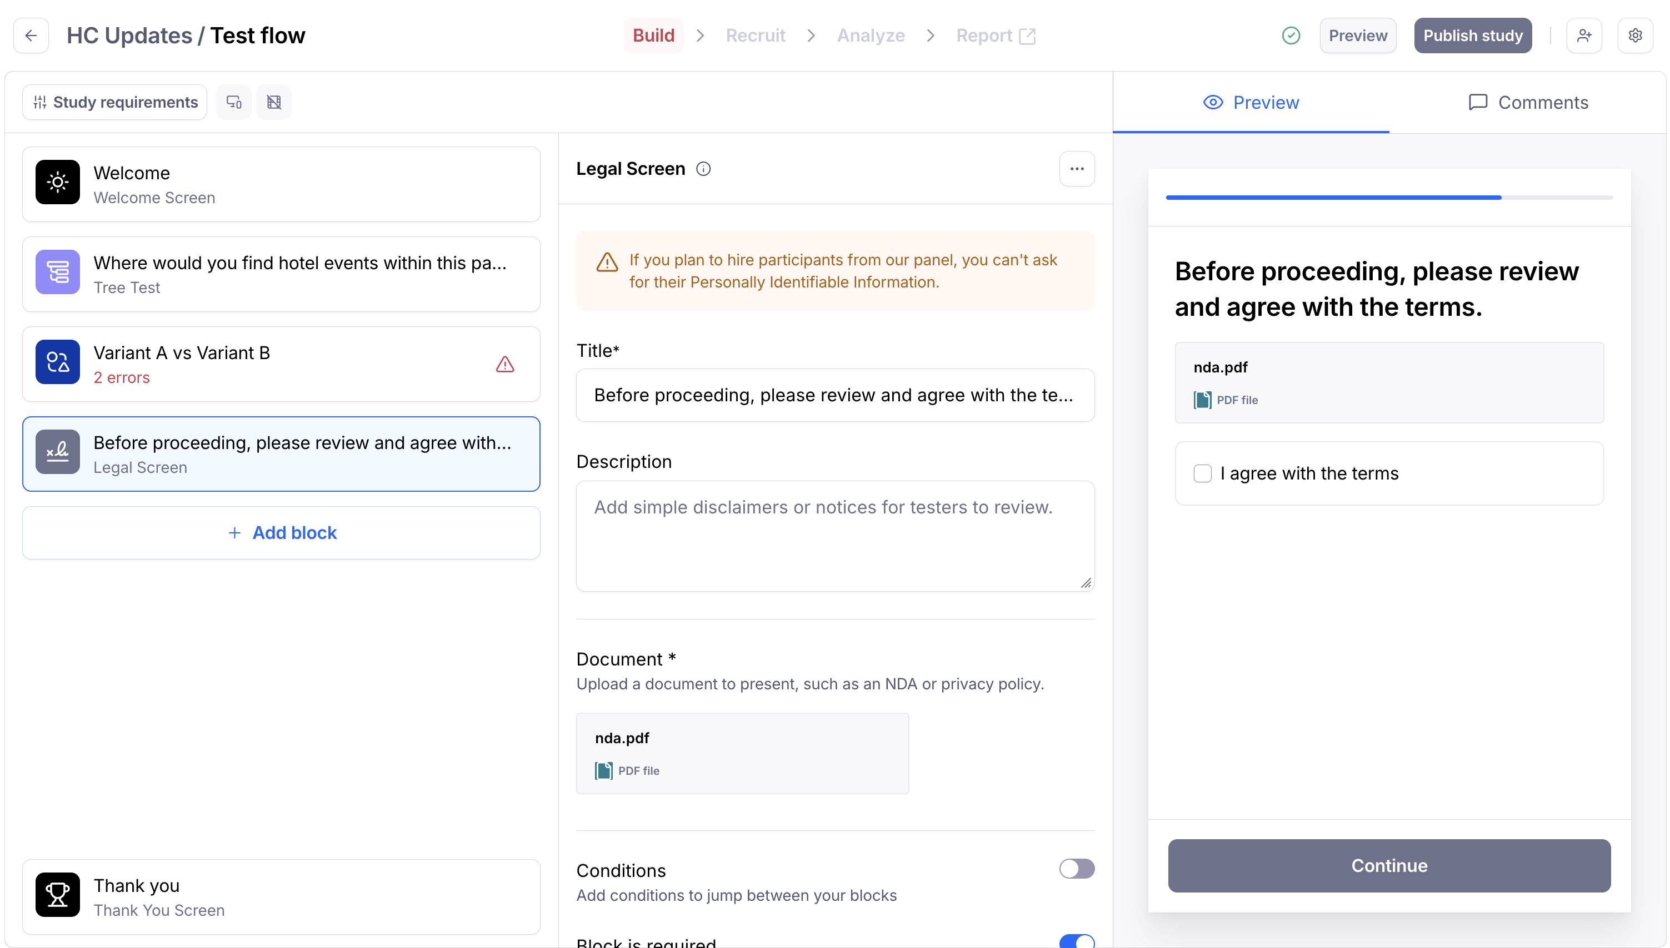Viewport: 1670px width, 948px height.
Task: Select the Variant A vs Variant B block
Action: click(x=281, y=364)
